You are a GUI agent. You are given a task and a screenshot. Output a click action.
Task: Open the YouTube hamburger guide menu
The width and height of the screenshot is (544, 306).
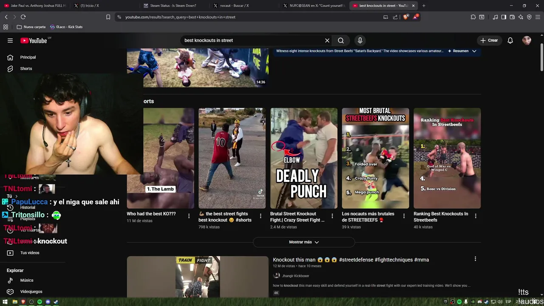coord(10,40)
